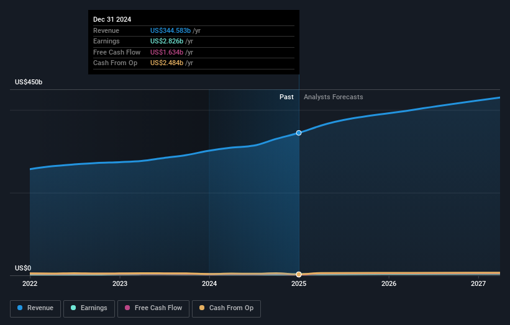Click the 2027 x-axis label
The image size is (510, 325).
478,283
